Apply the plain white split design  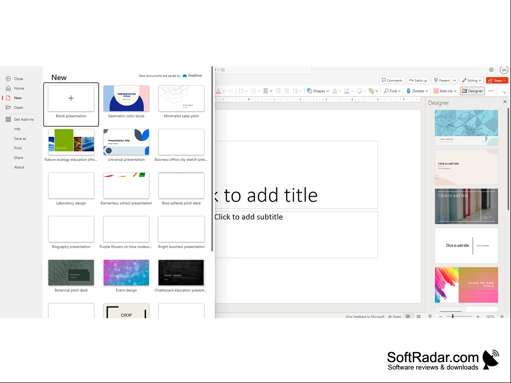(x=466, y=246)
